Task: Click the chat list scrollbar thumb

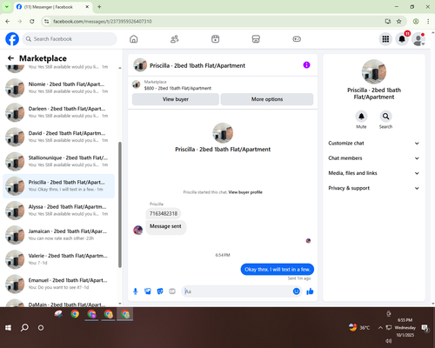Action: (x=120, y=204)
